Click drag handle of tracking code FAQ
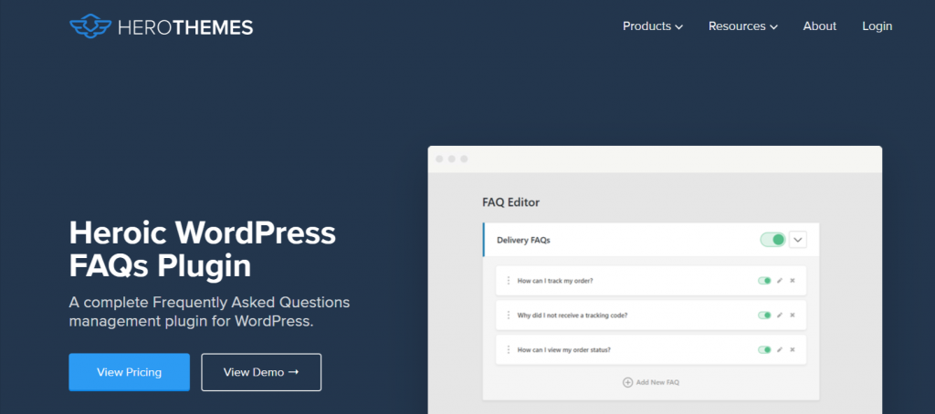The width and height of the screenshot is (935, 414). (x=509, y=316)
